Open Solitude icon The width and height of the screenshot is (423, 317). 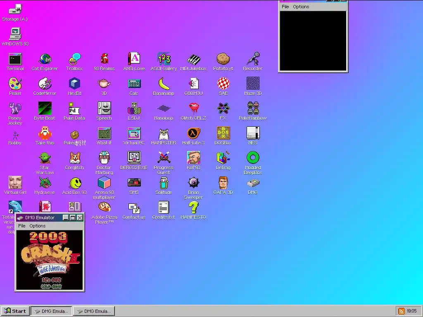coord(164,186)
